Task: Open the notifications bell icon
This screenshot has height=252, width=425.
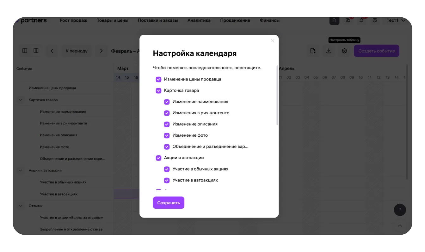Action: tap(361, 21)
